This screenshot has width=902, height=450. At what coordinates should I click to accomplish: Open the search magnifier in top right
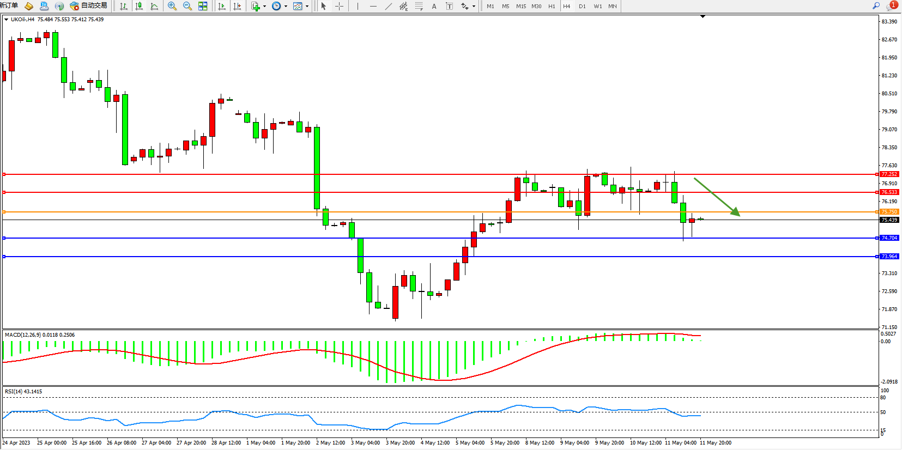876,5
